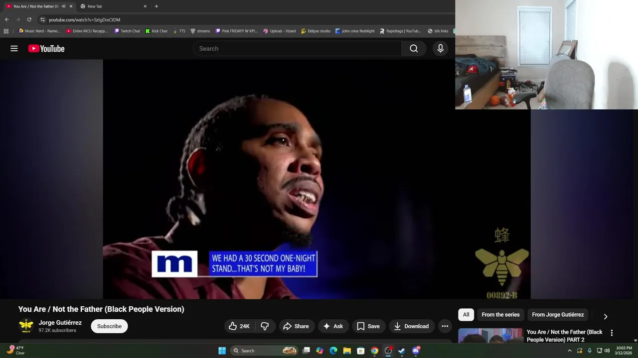Screen dimensions: 638x358
Task: Open Rapidtags YouTube bookmark
Action: pyautogui.click(x=400, y=31)
